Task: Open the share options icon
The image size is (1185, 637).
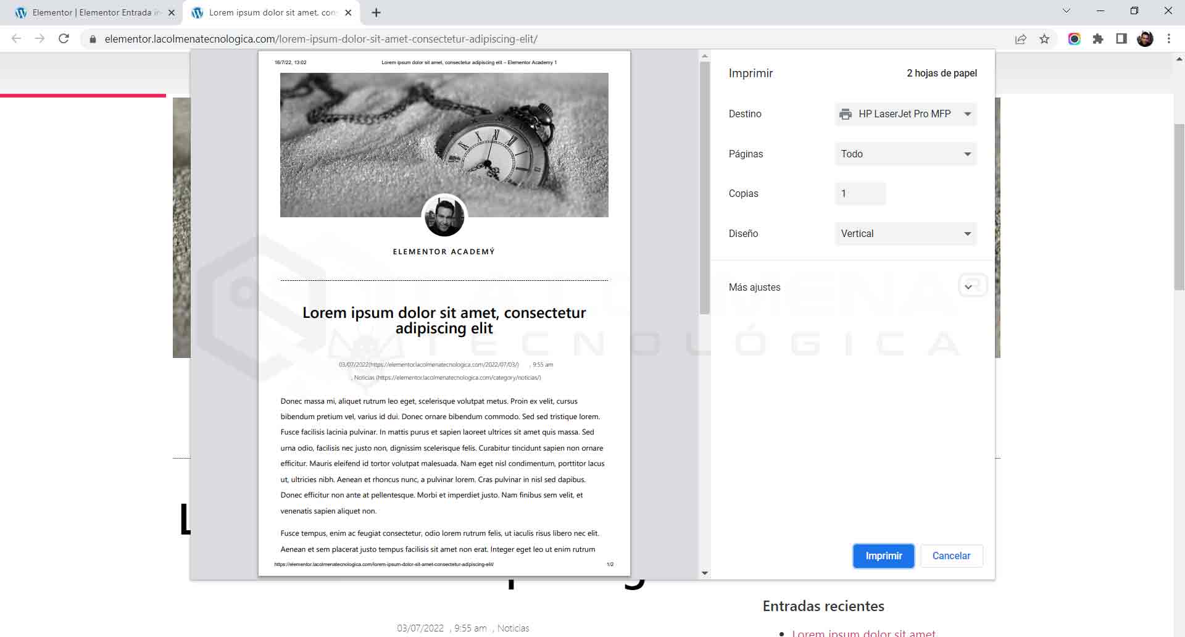Action: point(1021,38)
